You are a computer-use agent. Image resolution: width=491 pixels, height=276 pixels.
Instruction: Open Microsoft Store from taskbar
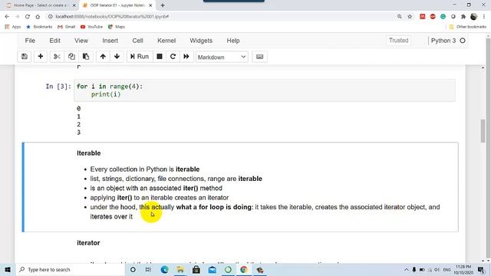(196, 269)
